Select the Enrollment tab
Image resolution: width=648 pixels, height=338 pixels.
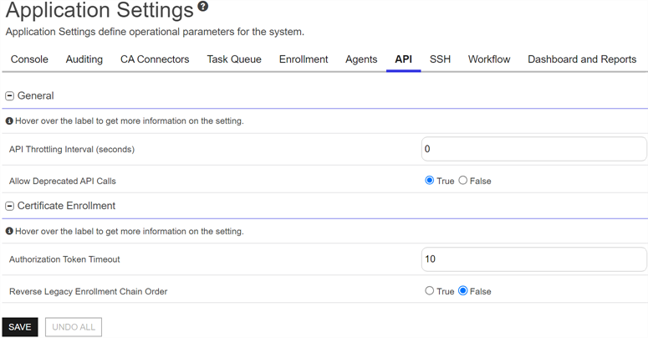click(x=304, y=59)
